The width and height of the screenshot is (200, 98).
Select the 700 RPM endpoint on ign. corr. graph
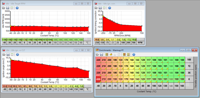(x=142, y=26)
